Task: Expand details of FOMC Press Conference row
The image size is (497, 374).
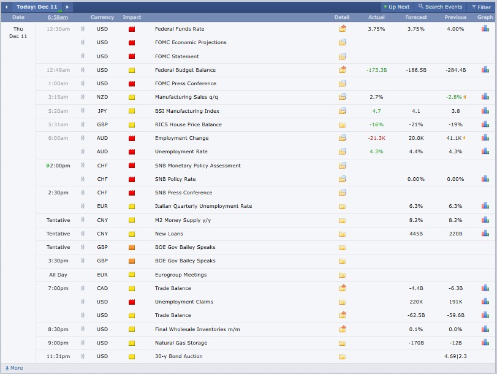Action: click(342, 83)
